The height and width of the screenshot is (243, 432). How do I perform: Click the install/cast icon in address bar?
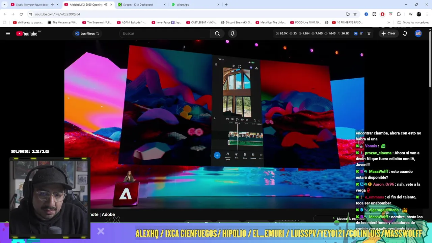click(348, 14)
